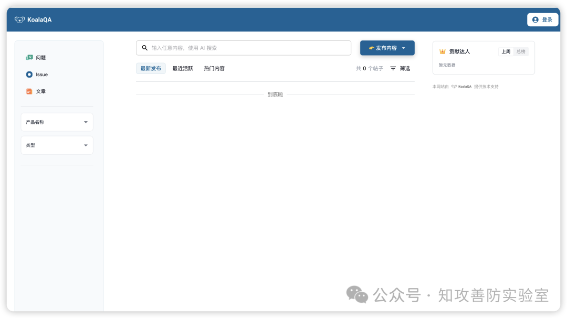Expand the 类型 dropdown

(57, 145)
